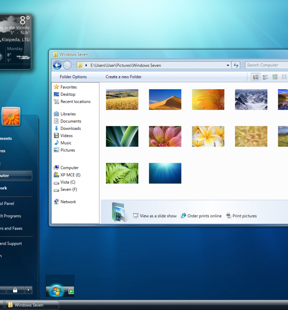Switch to the third view mode icon
Viewport: 288px width, 310px height.
[275, 77]
